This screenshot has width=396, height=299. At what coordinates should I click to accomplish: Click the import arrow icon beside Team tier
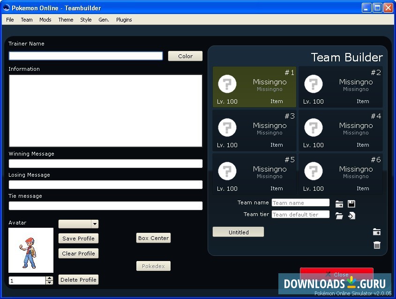pos(351,216)
